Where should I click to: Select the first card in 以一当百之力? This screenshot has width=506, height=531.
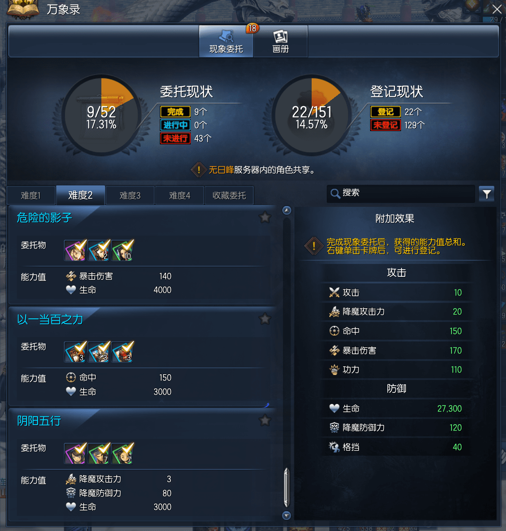(75, 352)
